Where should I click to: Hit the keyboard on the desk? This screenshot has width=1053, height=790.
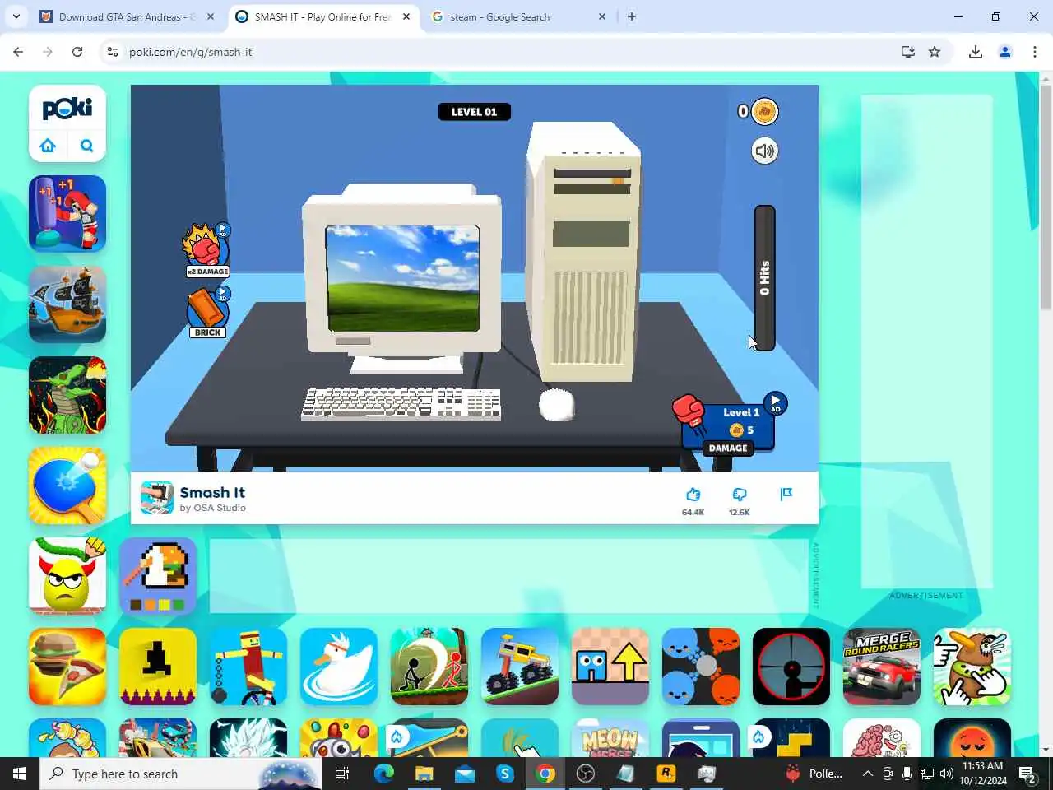(x=401, y=403)
